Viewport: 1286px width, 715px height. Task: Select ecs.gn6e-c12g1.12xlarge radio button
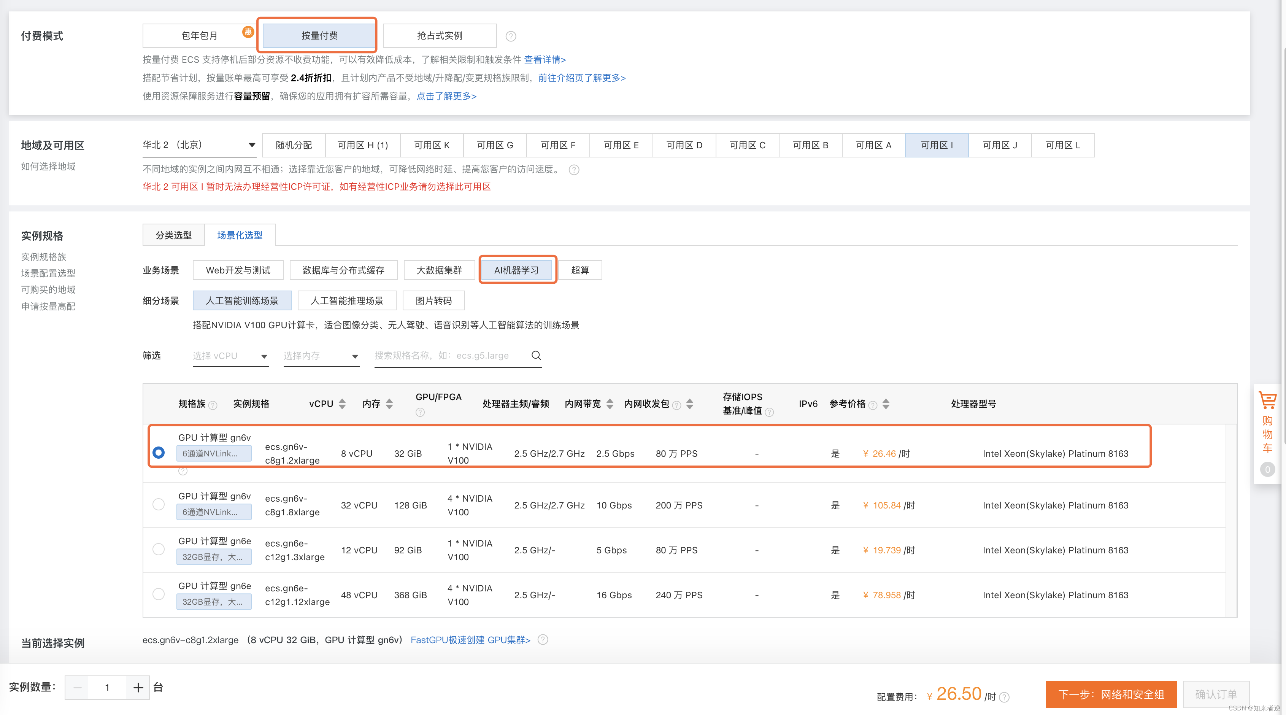(x=158, y=595)
